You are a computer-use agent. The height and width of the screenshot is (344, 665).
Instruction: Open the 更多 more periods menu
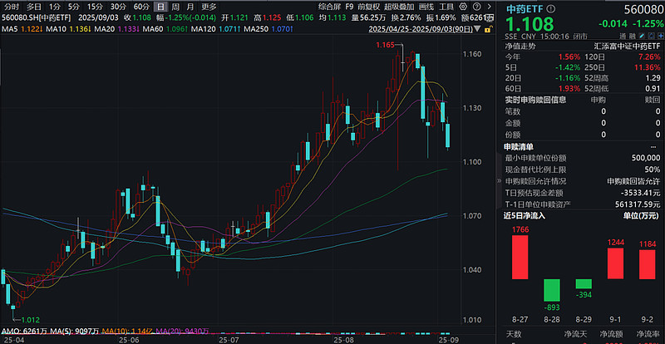pos(209,7)
